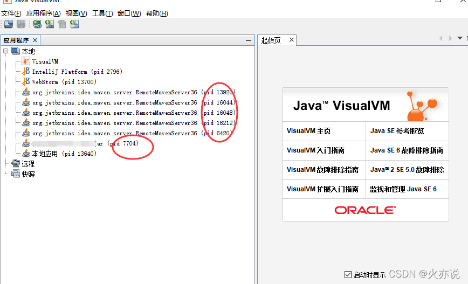Click the Load Snapshot toolbar icon
The image size is (468, 284).
(9, 24)
